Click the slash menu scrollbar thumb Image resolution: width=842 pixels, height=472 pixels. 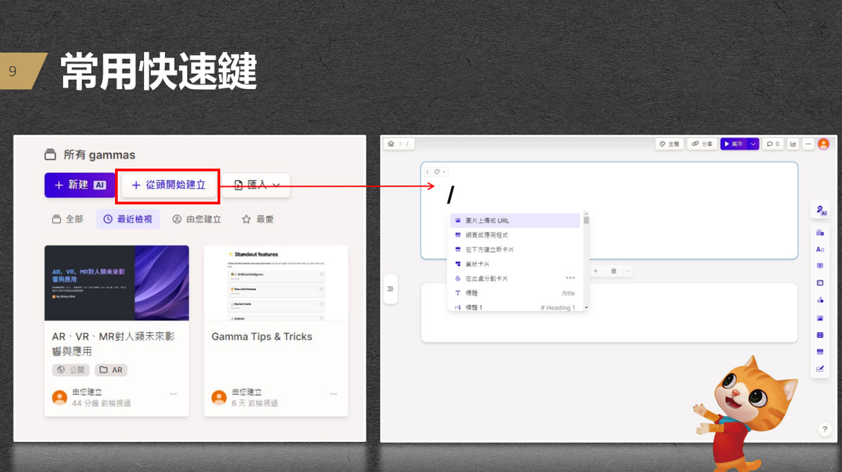pos(586,220)
